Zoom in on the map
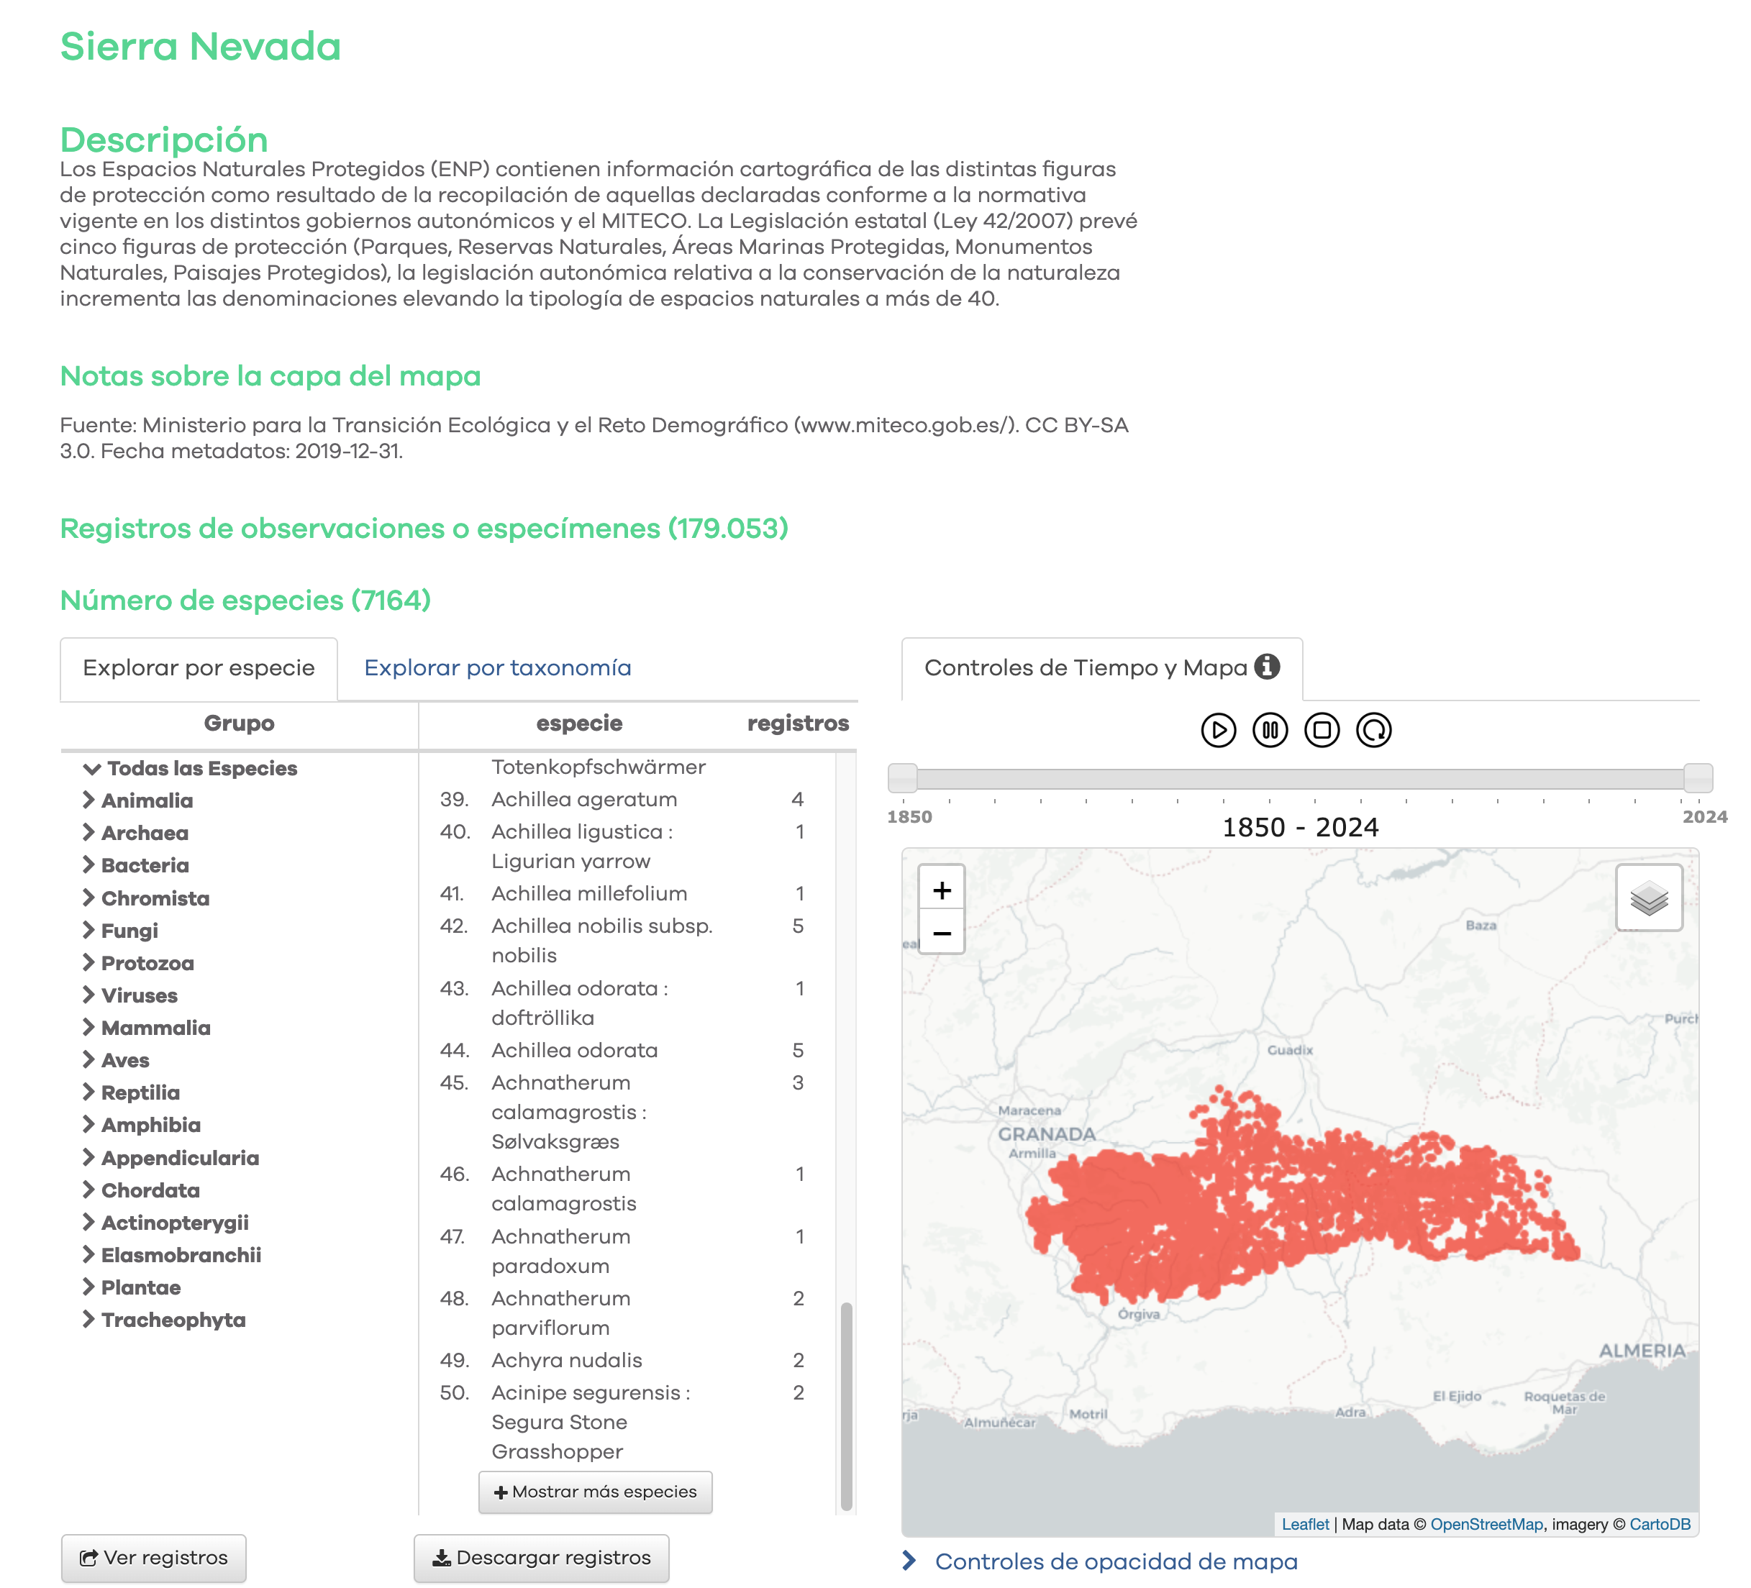The image size is (1751, 1588). tap(942, 890)
